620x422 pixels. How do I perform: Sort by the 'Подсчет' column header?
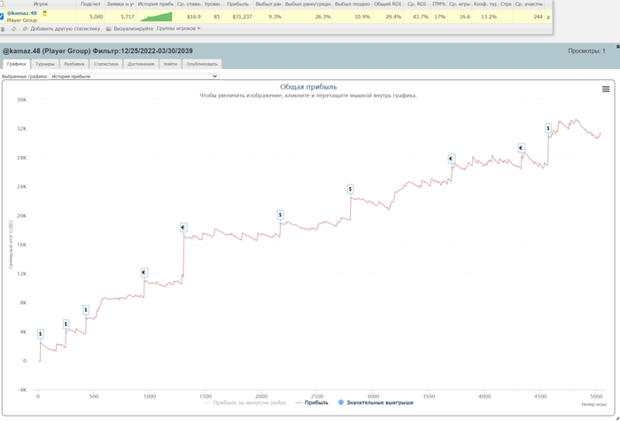90,4
